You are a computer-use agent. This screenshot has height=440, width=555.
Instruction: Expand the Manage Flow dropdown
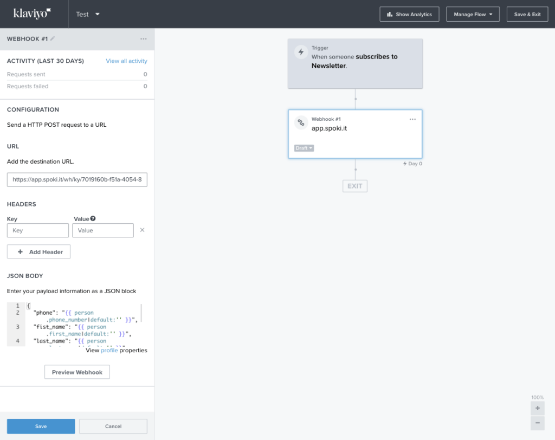click(473, 14)
